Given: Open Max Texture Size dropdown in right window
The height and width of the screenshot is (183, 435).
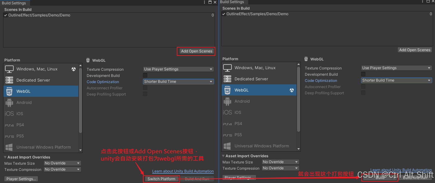Looking at the screenshot, I should pos(280,162).
